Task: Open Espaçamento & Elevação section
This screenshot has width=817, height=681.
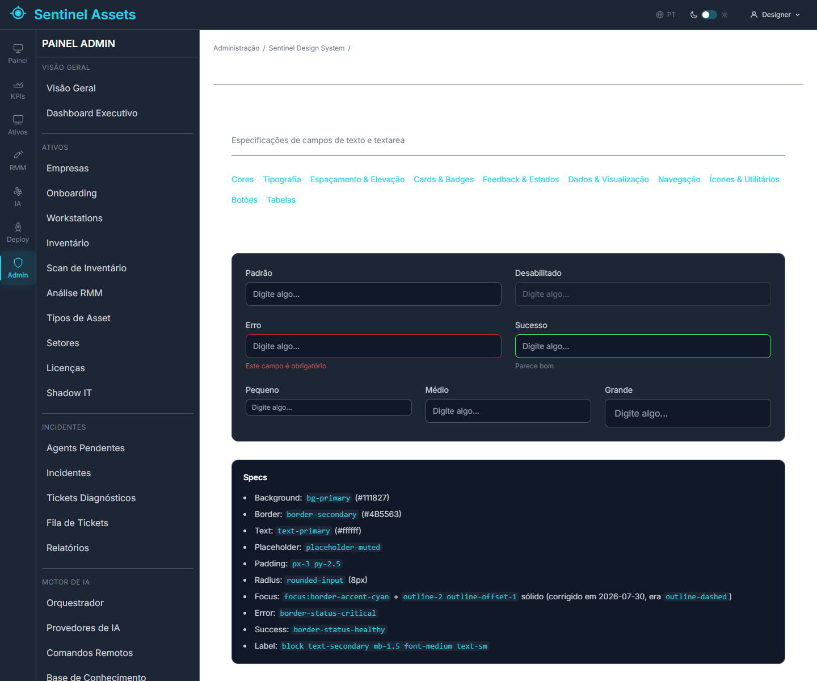Action: point(357,179)
